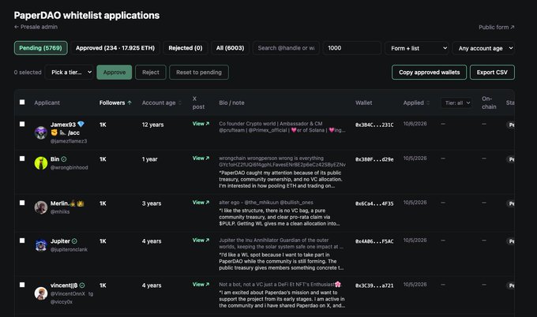Screen dimensions: 537x317
Task: View Bin's X post link
Action: tap(201, 158)
